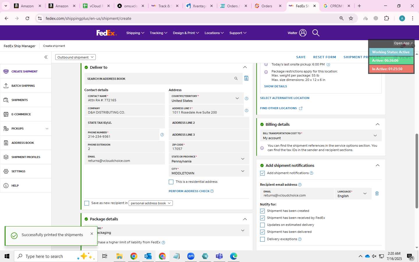Reload the page
The image size is (419, 262).
[x=27, y=18]
